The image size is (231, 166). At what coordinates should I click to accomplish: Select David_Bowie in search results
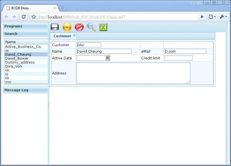[26, 58]
